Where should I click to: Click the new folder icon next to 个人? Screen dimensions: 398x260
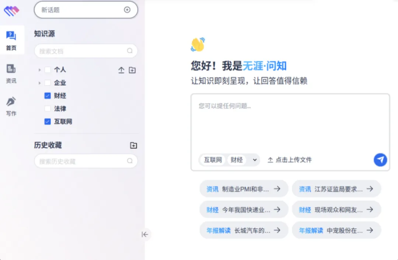tap(132, 70)
